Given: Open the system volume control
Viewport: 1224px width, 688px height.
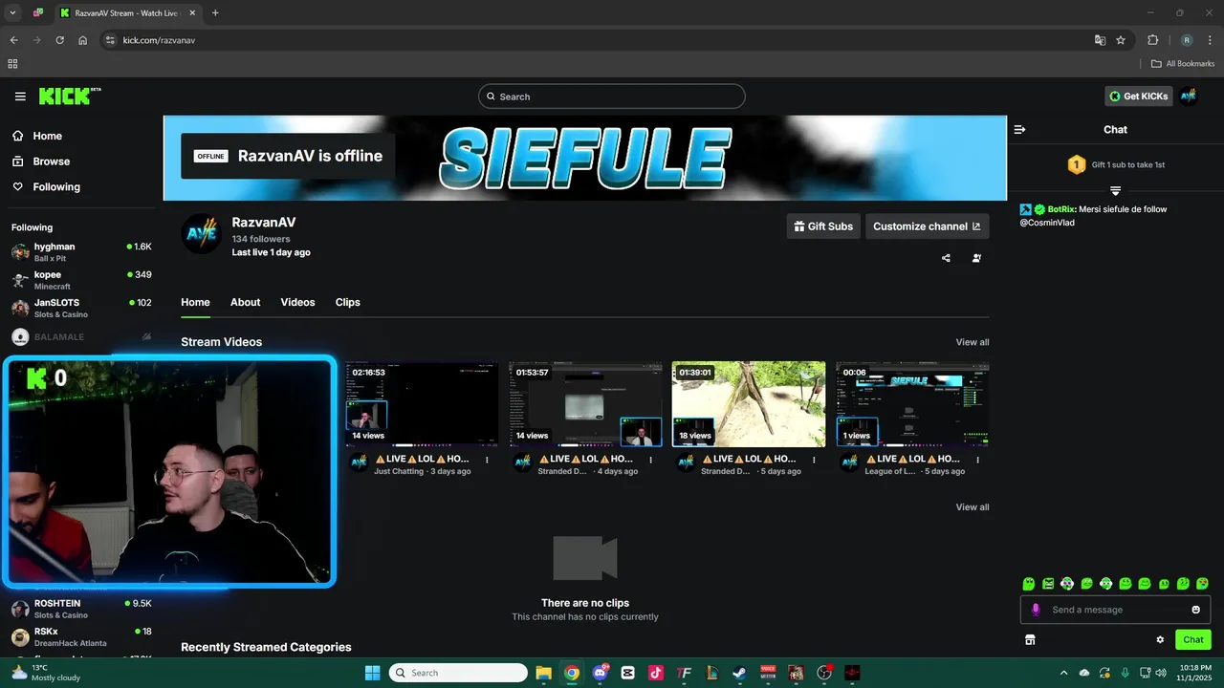Looking at the screenshot, I should click(x=1160, y=673).
